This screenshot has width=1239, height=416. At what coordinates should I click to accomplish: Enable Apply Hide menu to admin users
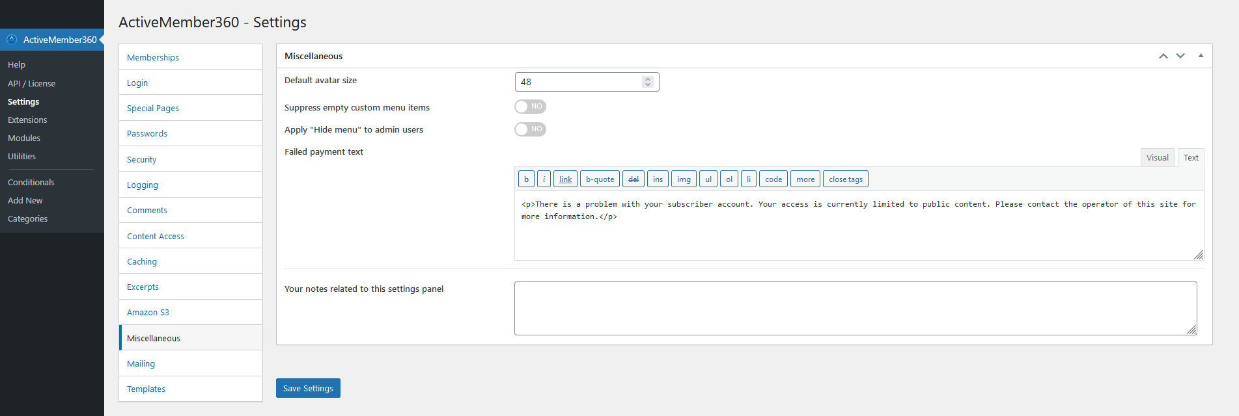(x=530, y=129)
